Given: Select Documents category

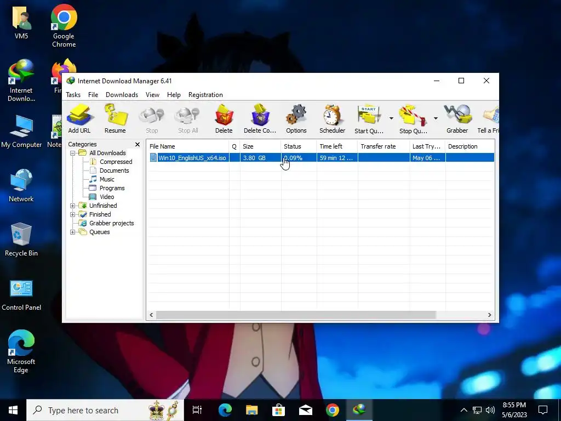Looking at the screenshot, I should (114, 170).
